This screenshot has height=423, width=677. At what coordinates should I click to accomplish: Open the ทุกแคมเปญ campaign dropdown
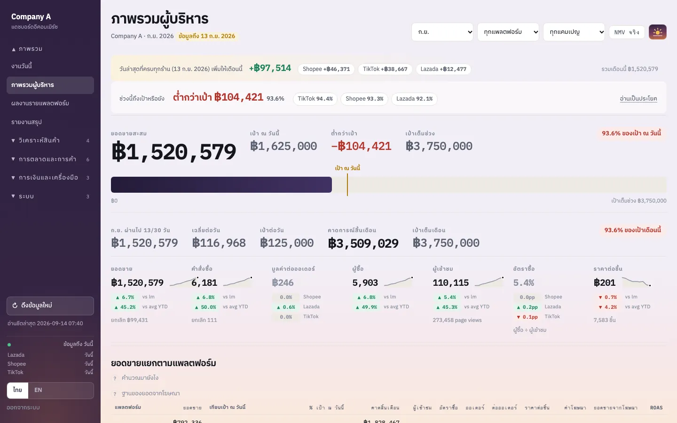[574, 32]
